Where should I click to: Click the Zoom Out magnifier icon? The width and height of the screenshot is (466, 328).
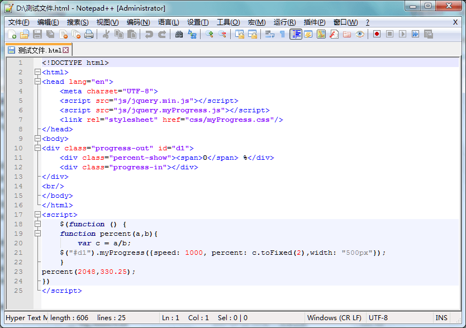(x=222, y=35)
